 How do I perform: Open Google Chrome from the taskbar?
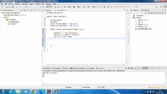33,92
